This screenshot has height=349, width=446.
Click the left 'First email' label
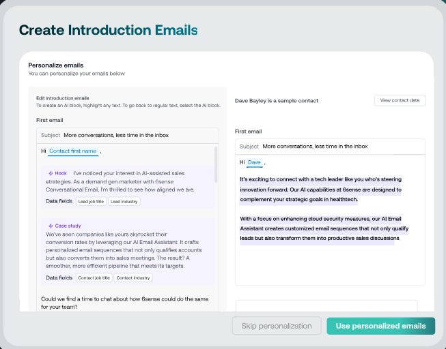49,120
